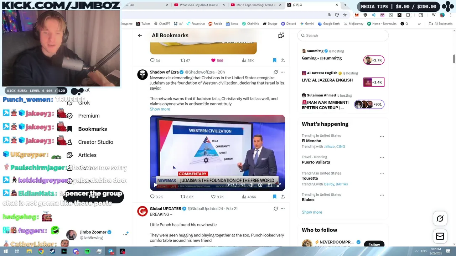The height and width of the screenshot is (256, 456).
Task: Open the Jalisco related trend link
Action: point(329,146)
